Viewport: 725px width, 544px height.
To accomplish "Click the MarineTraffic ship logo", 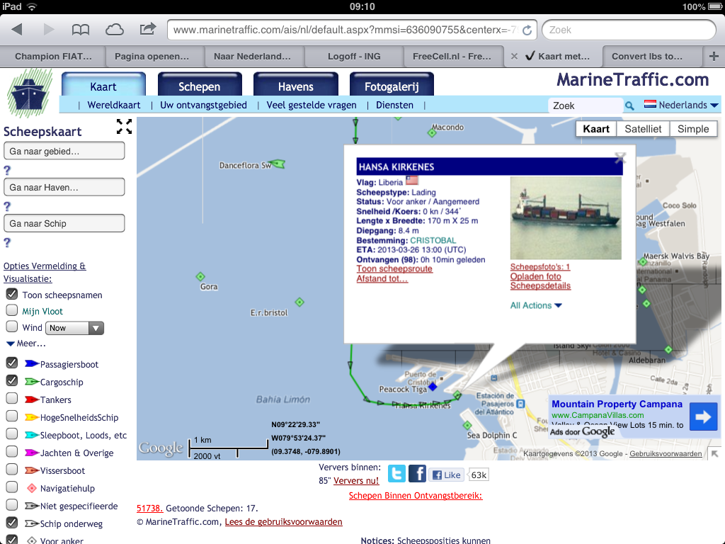I will pos(29,93).
